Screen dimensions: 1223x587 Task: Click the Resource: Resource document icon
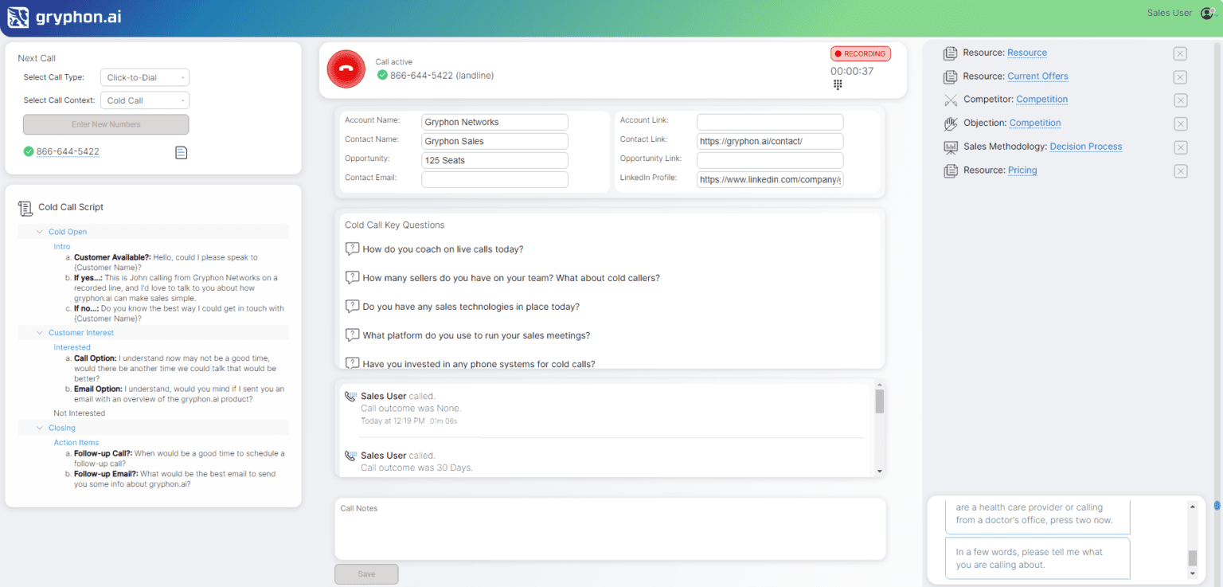click(950, 53)
